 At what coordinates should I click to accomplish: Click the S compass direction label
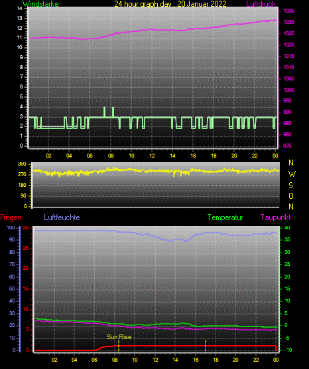[290, 185]
